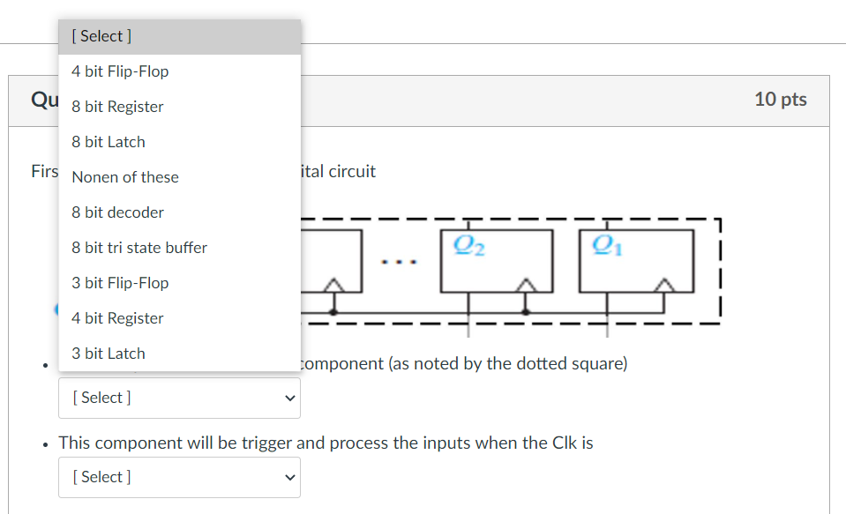
Task: Open the component identification "[ Select ]" dropdown
Action: (x=179, y=398)
